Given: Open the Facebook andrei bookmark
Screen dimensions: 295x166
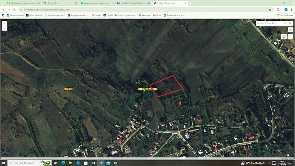Looking at the screenshot, I should pos(15,15).
